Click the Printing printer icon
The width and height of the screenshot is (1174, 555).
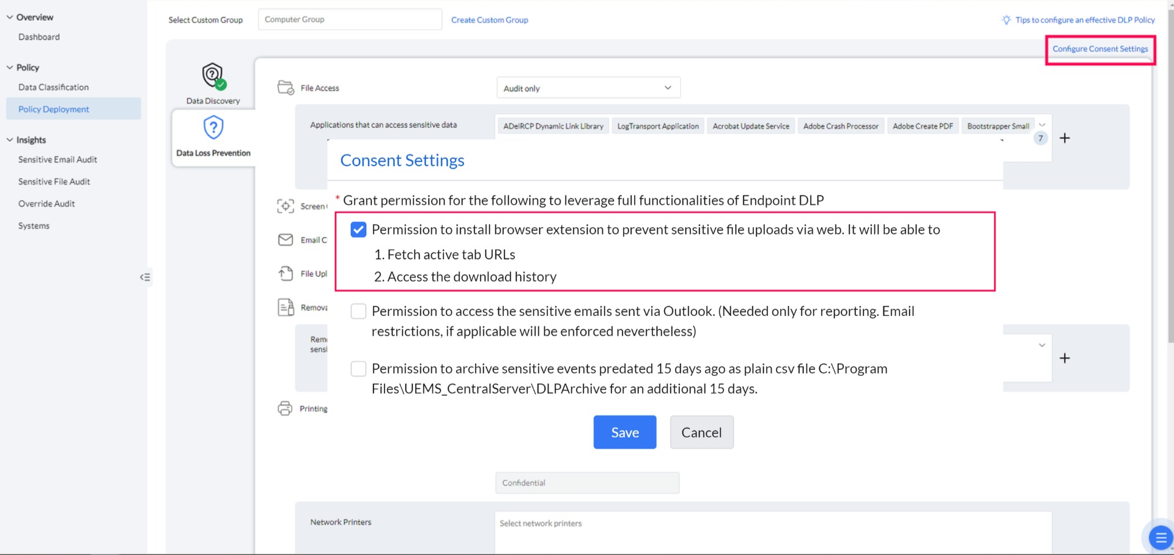click(285, 408)
